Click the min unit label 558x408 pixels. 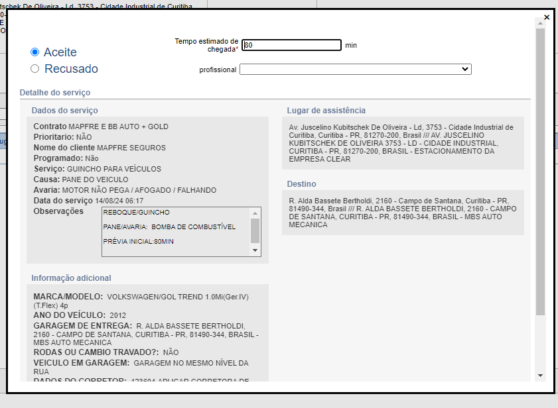pos(351,45)
